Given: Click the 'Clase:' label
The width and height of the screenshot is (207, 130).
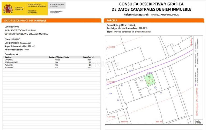Looking at the screenshot, I should tap(8, 40).
